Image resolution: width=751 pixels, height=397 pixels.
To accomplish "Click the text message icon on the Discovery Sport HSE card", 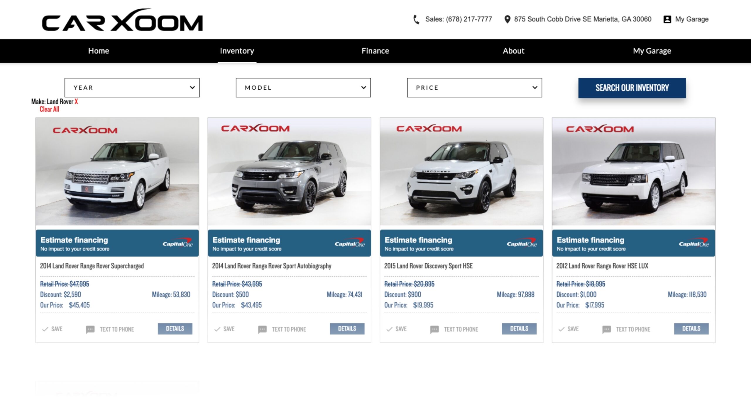I will 434,330.
